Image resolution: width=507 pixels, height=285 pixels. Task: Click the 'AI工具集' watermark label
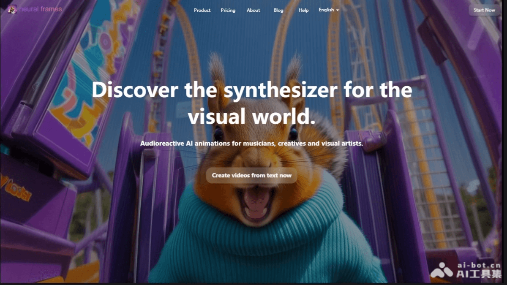click(x=479, y=274)
